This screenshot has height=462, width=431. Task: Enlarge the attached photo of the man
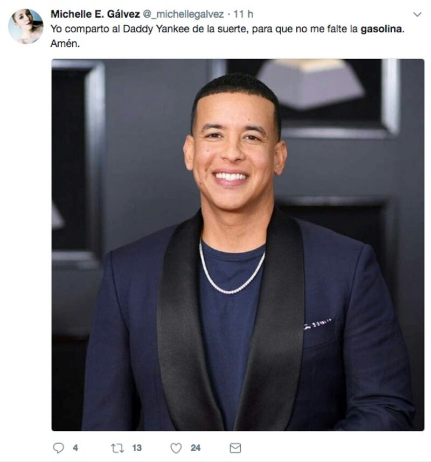point(238,244)
